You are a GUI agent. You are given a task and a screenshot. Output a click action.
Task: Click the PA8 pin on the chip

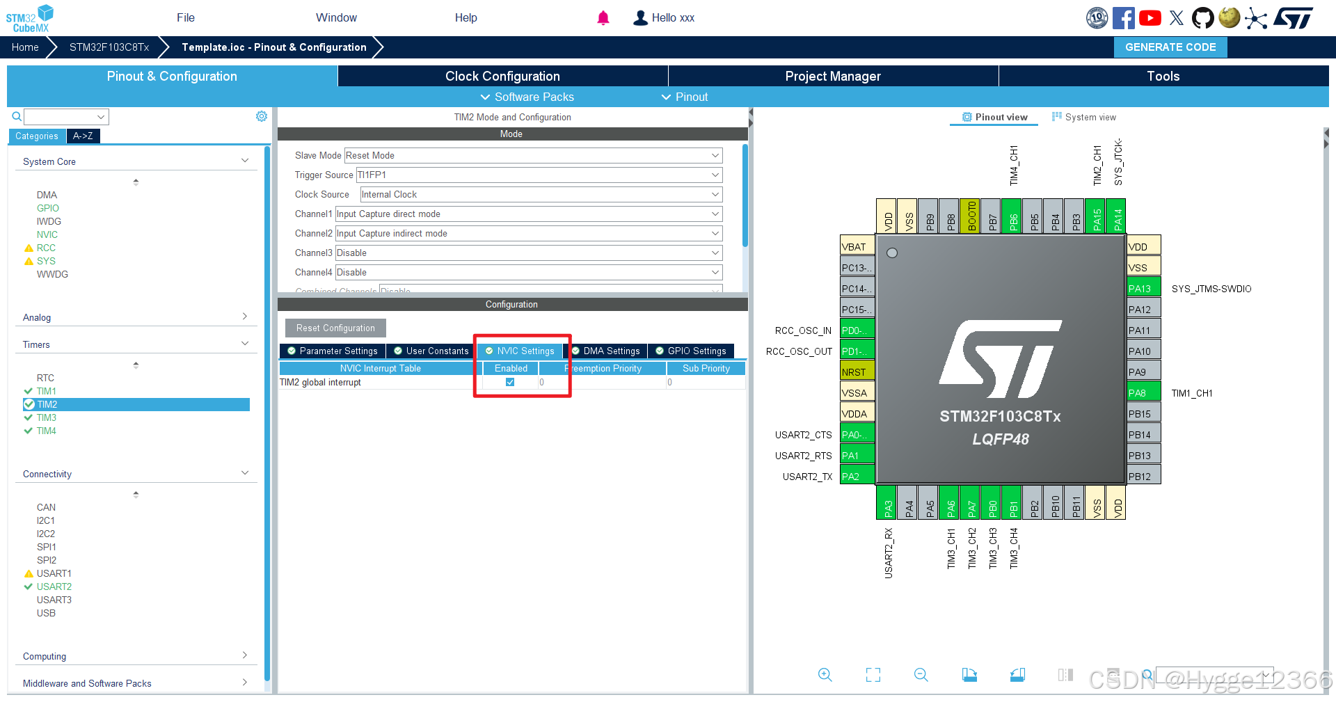tap(1143, 392)
